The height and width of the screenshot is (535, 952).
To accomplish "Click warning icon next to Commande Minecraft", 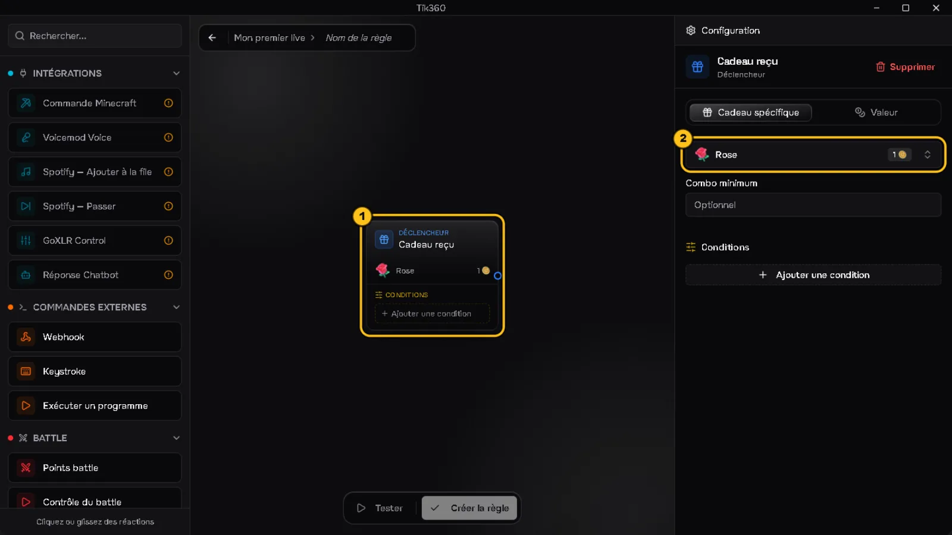I will pos(168,103).
